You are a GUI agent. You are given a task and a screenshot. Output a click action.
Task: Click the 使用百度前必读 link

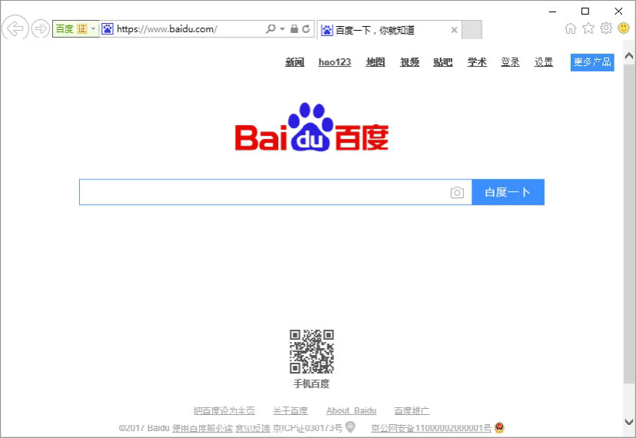pyautogui.click(x=203, y=428)
